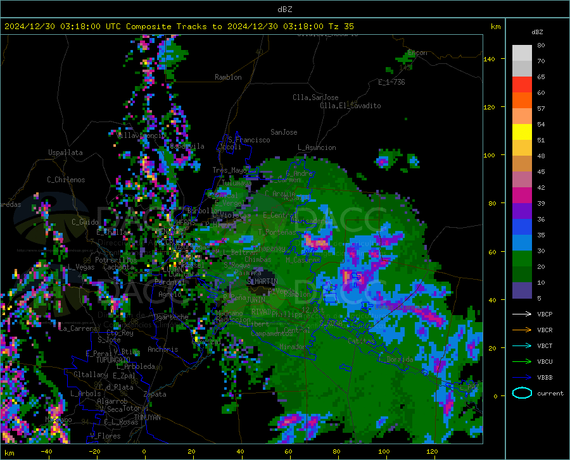Click the 'C_Guido' map label
This screenshot has height=460, width=570.
85,222
